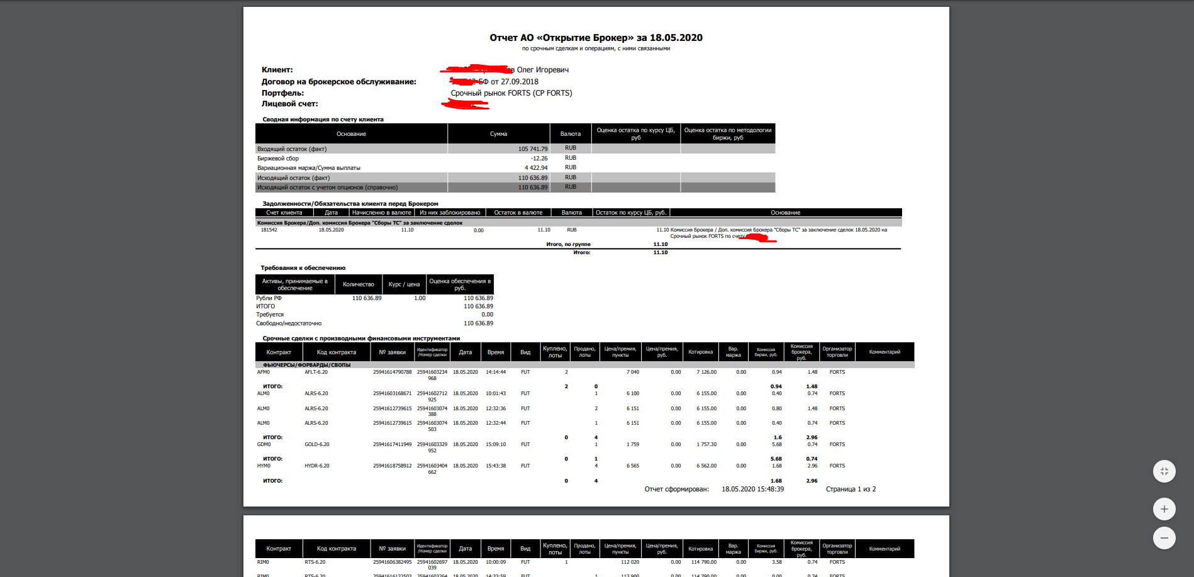
Task: Select the order number "25941614790788"
Action: point(392,373)
